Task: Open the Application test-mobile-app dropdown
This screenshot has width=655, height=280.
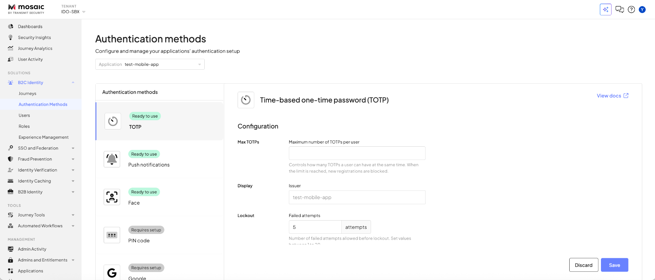Action: (x=150, y=64)
